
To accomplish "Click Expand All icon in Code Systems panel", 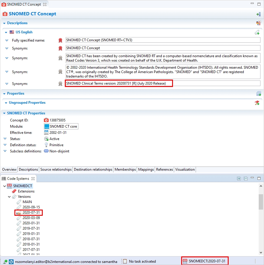I will point(239,179).
